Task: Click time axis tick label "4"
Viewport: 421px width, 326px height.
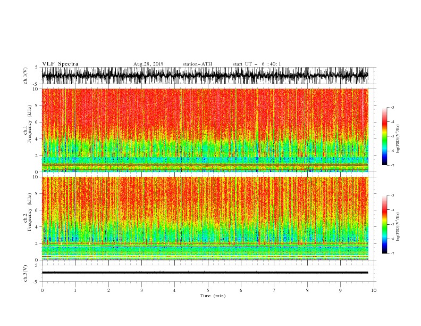Action: pos(174,290)
